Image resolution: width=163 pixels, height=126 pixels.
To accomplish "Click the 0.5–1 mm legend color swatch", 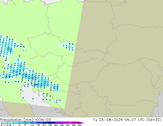I will click(10, 123).
